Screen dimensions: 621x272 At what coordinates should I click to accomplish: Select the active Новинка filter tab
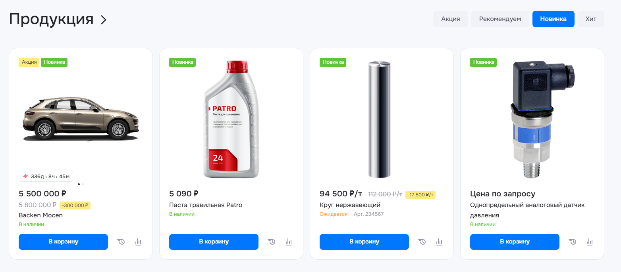coord(553,19)
